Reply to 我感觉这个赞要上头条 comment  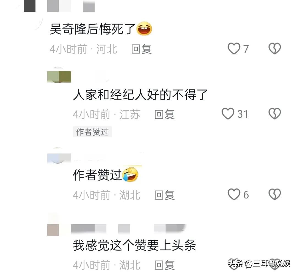coord(165,265)
